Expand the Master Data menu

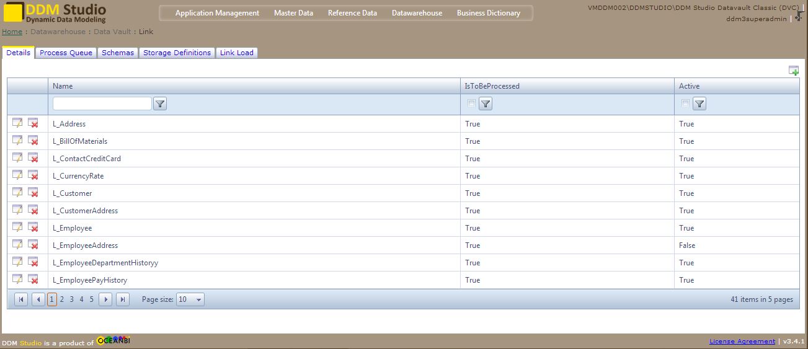[x=293, y=13]
